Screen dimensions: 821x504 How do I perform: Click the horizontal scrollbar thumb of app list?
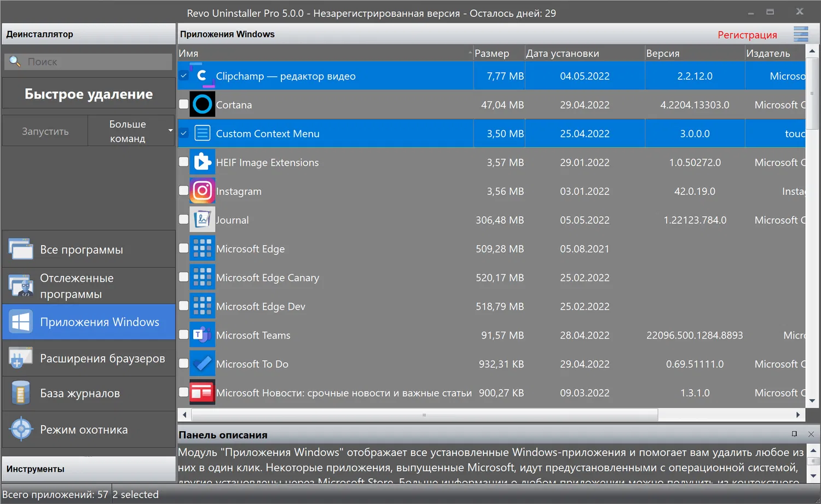coord(424,415)
